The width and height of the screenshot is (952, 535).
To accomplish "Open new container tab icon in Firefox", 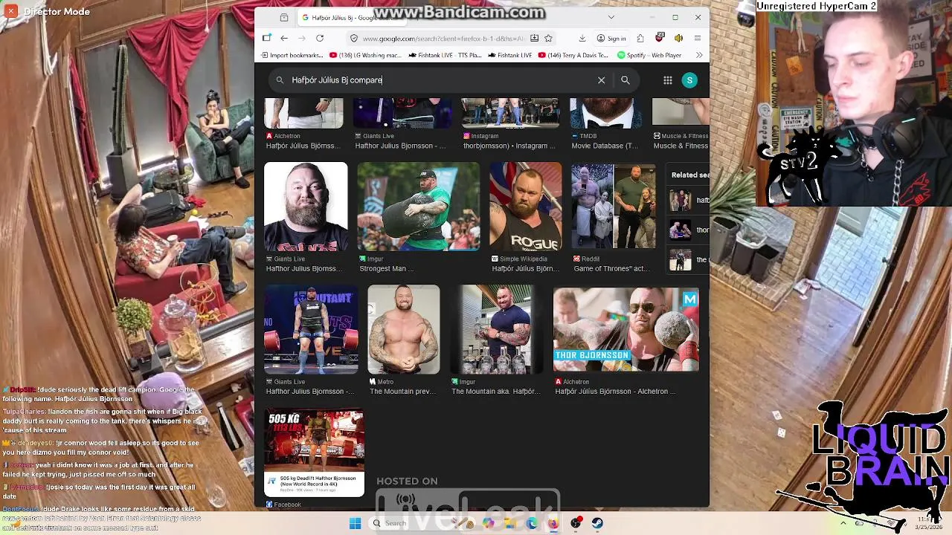I will [x=267, y=38].
